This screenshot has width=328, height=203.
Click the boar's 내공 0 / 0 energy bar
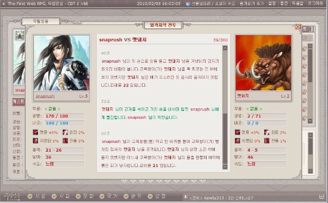point(266,123)
